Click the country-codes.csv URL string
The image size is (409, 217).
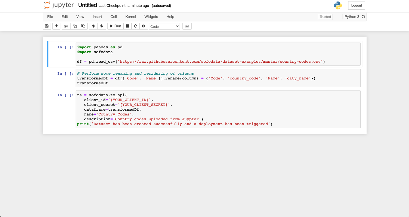[220, 62]
